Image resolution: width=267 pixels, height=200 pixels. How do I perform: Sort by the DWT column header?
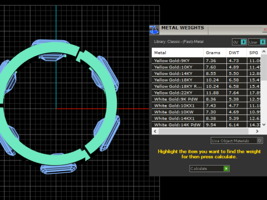236,53
